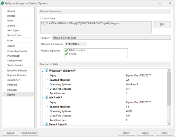Collapse the AIX license tree node
The width and height of the screenshot is (175, 137).
[x=43, y=98]
